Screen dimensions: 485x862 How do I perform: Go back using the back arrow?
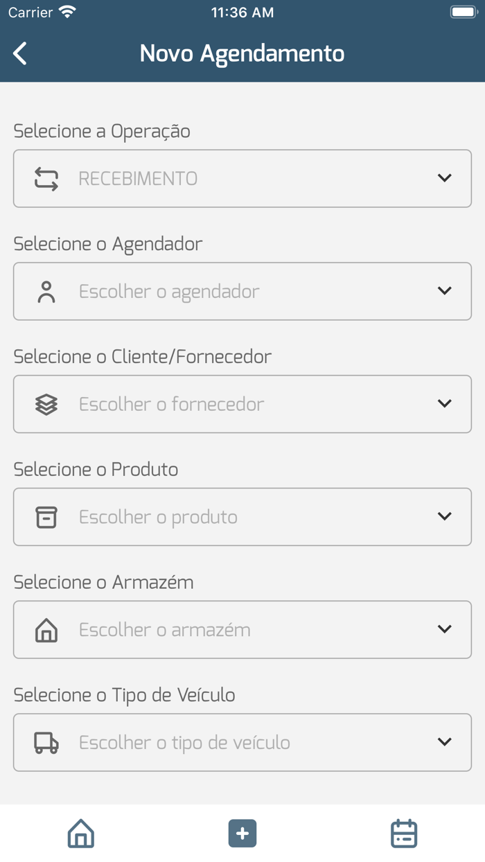[19, 53]
